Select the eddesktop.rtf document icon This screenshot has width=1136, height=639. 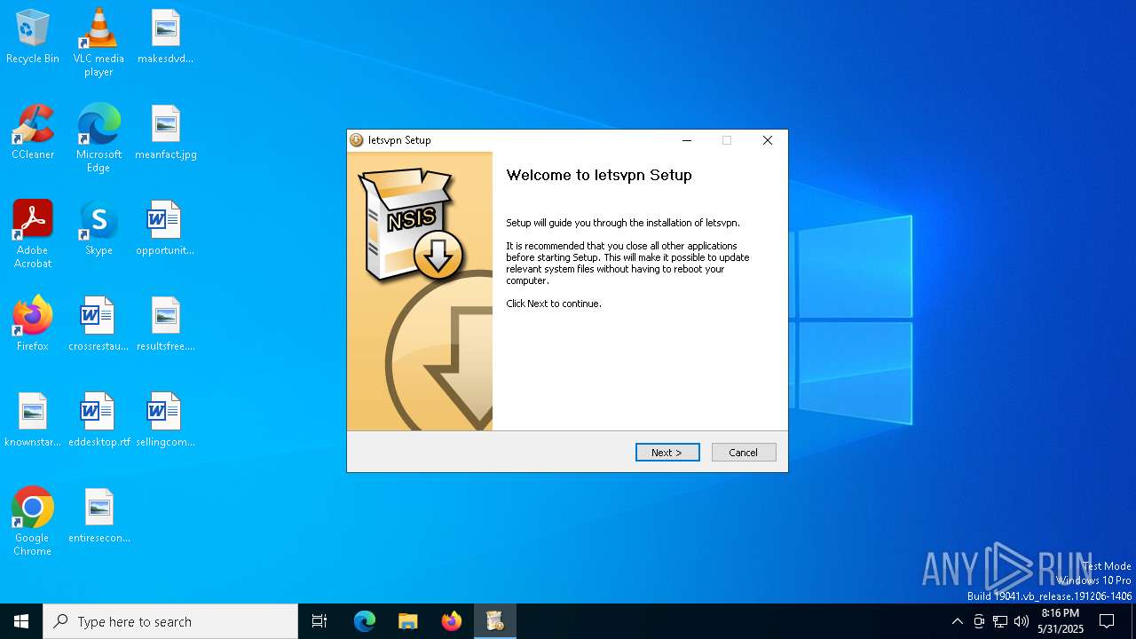99,421
